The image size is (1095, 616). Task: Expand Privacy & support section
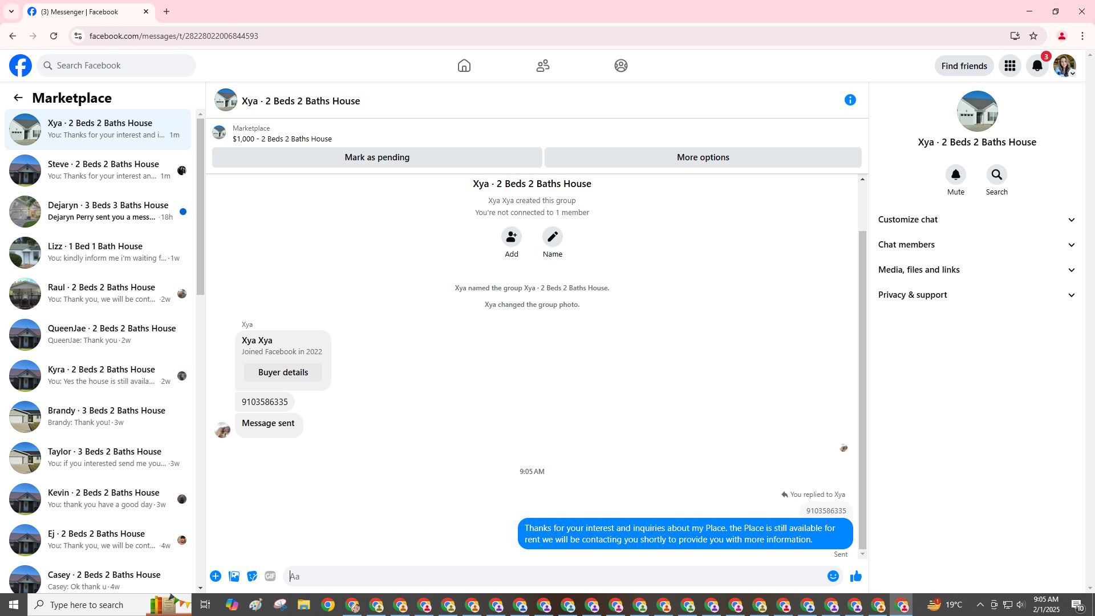tap(976, 295)
